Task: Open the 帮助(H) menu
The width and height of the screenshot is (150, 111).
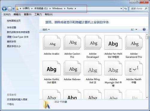Action: click(49, 14)
